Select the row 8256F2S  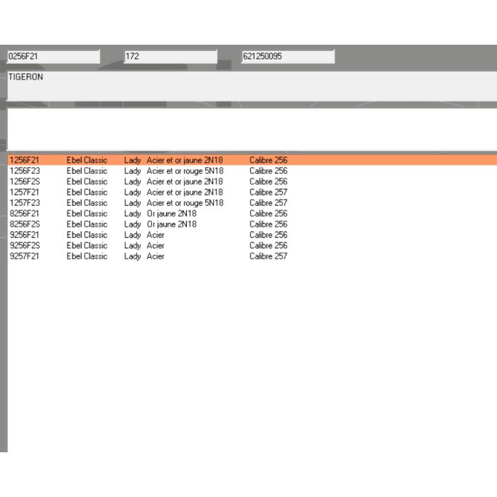pos(252,224)
